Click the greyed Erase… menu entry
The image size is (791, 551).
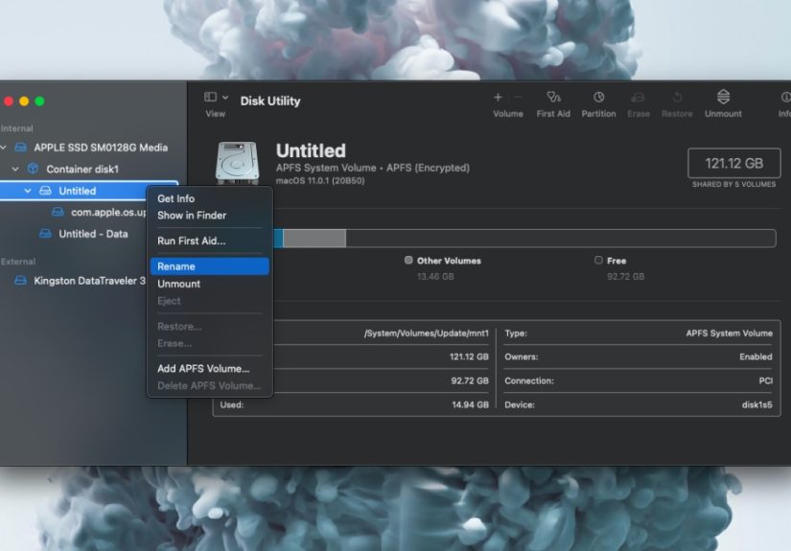(x=174, y=343)
